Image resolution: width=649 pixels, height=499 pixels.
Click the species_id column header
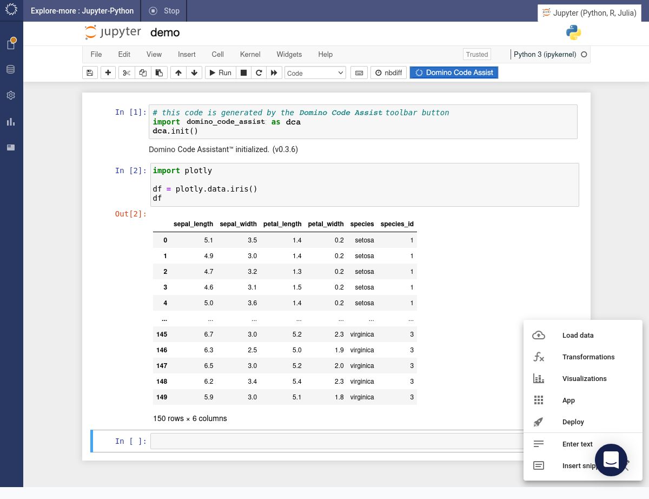click(x=397, y=224)
